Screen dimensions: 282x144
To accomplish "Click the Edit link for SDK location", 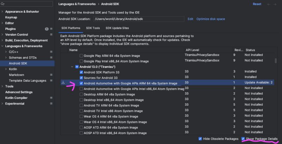I will 190,19.
